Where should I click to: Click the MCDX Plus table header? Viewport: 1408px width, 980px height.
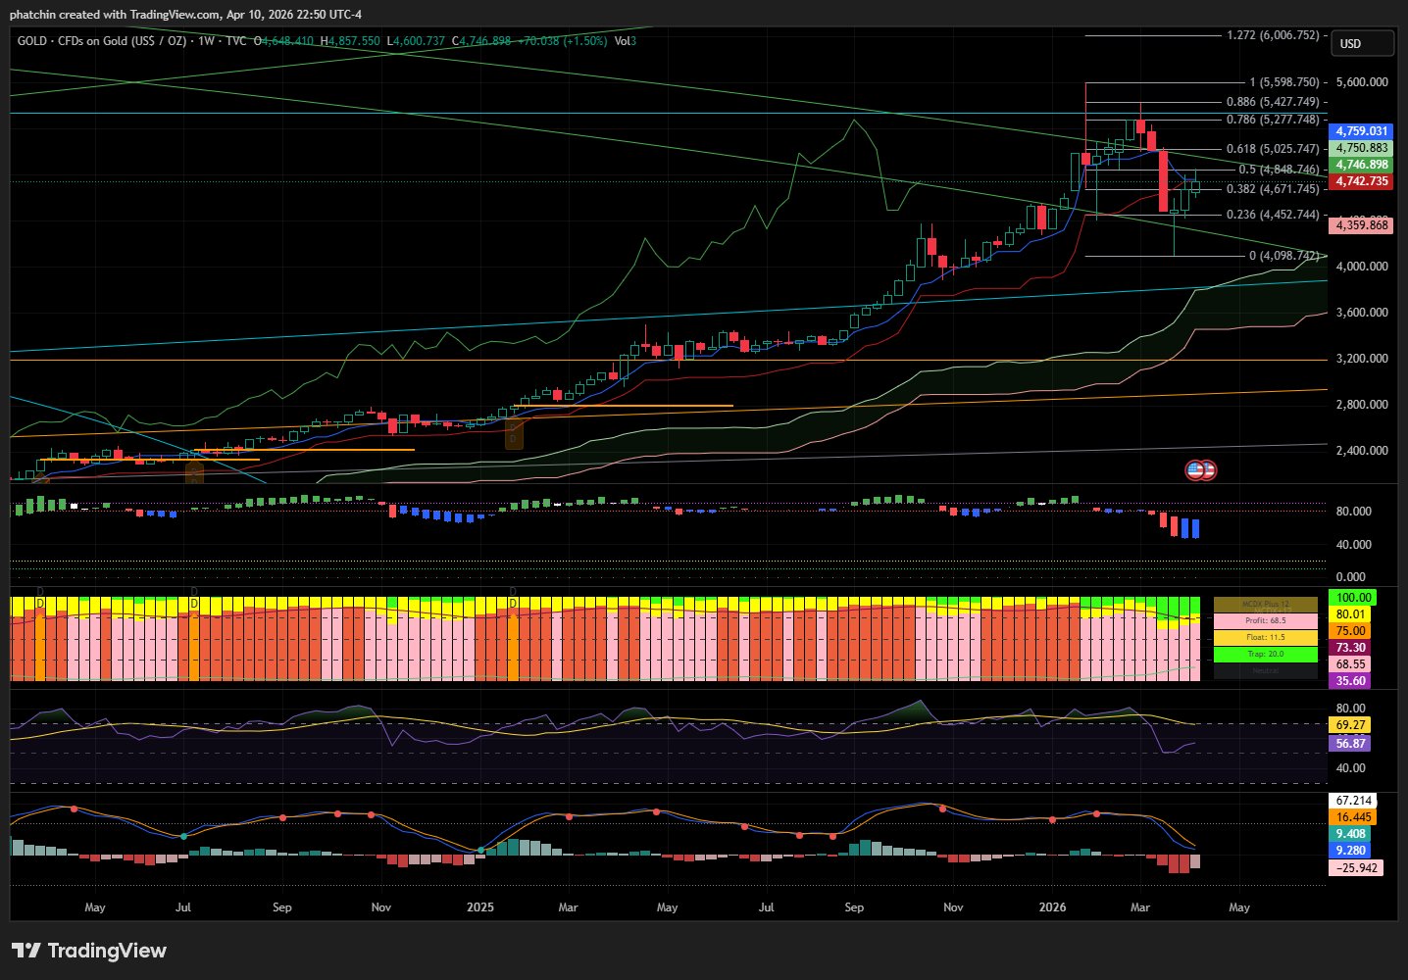[1265, 604]
